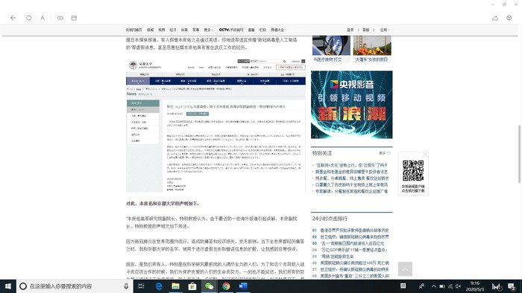Open ranking item 01 香港 headline
The image size is (522, 293).
click(354, 231)
